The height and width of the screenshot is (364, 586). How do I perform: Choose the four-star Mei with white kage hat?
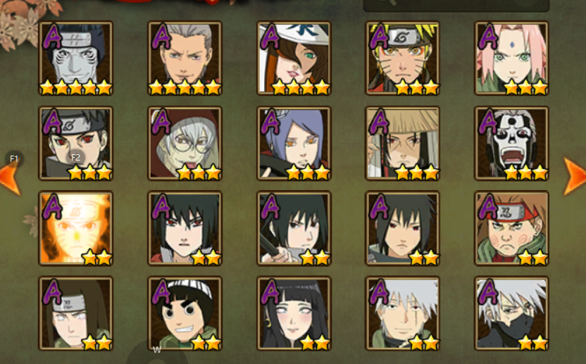pyautogui.click(x=294, y=58)
